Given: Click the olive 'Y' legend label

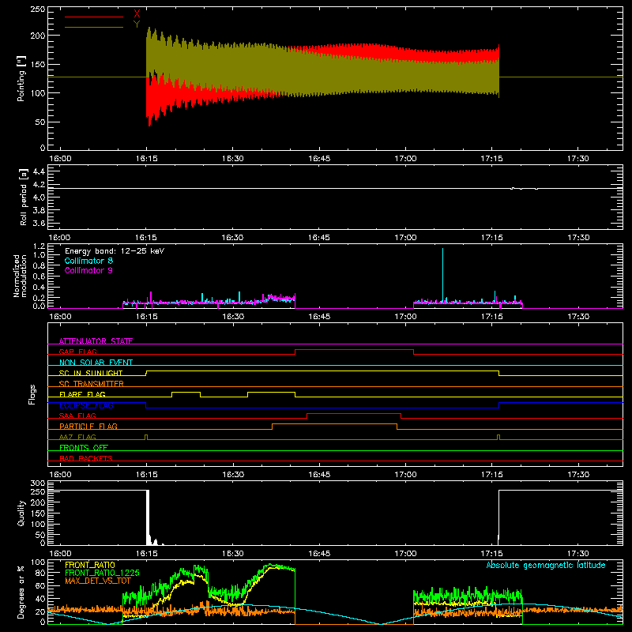Looking at the screenshot, I should click(137, 24).
